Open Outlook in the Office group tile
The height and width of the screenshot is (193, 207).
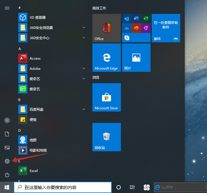127,19
